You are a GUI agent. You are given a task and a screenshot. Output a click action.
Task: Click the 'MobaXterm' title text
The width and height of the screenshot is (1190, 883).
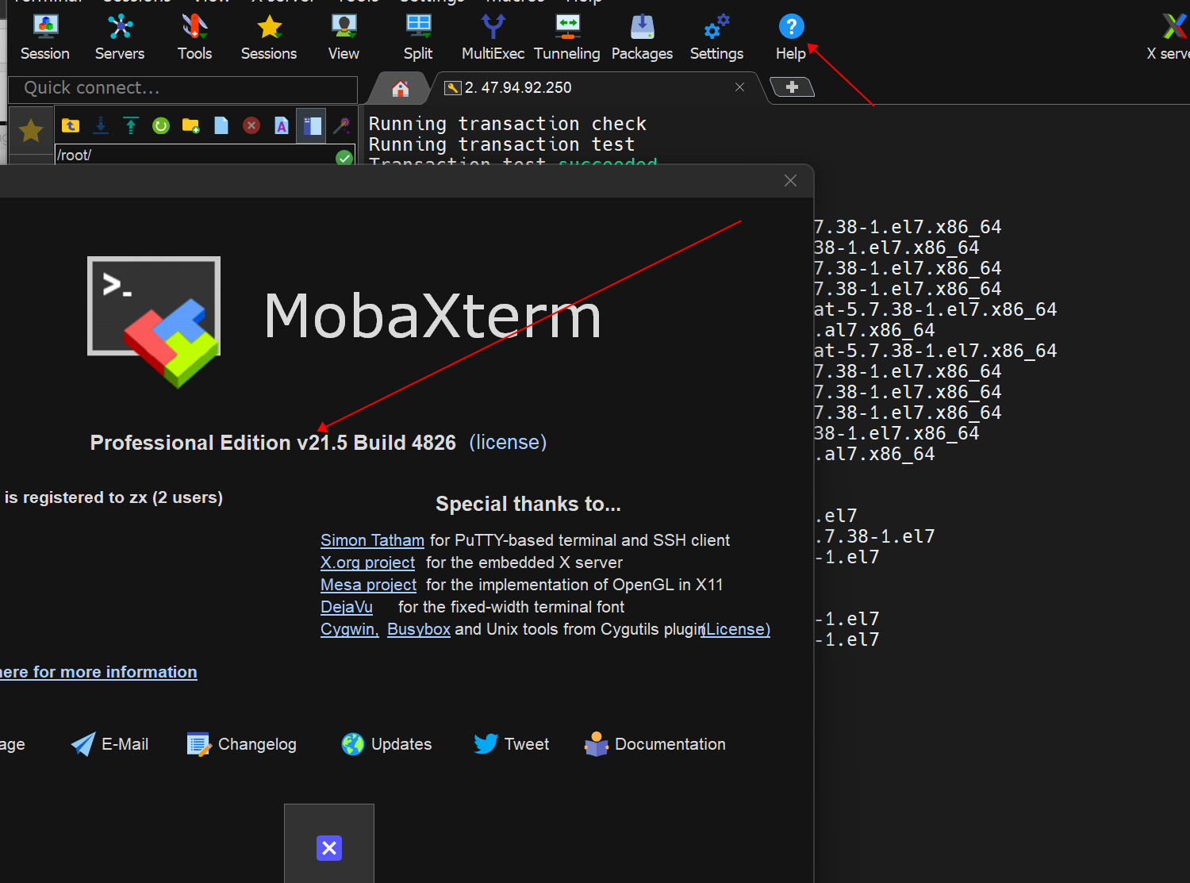[432, 316]
